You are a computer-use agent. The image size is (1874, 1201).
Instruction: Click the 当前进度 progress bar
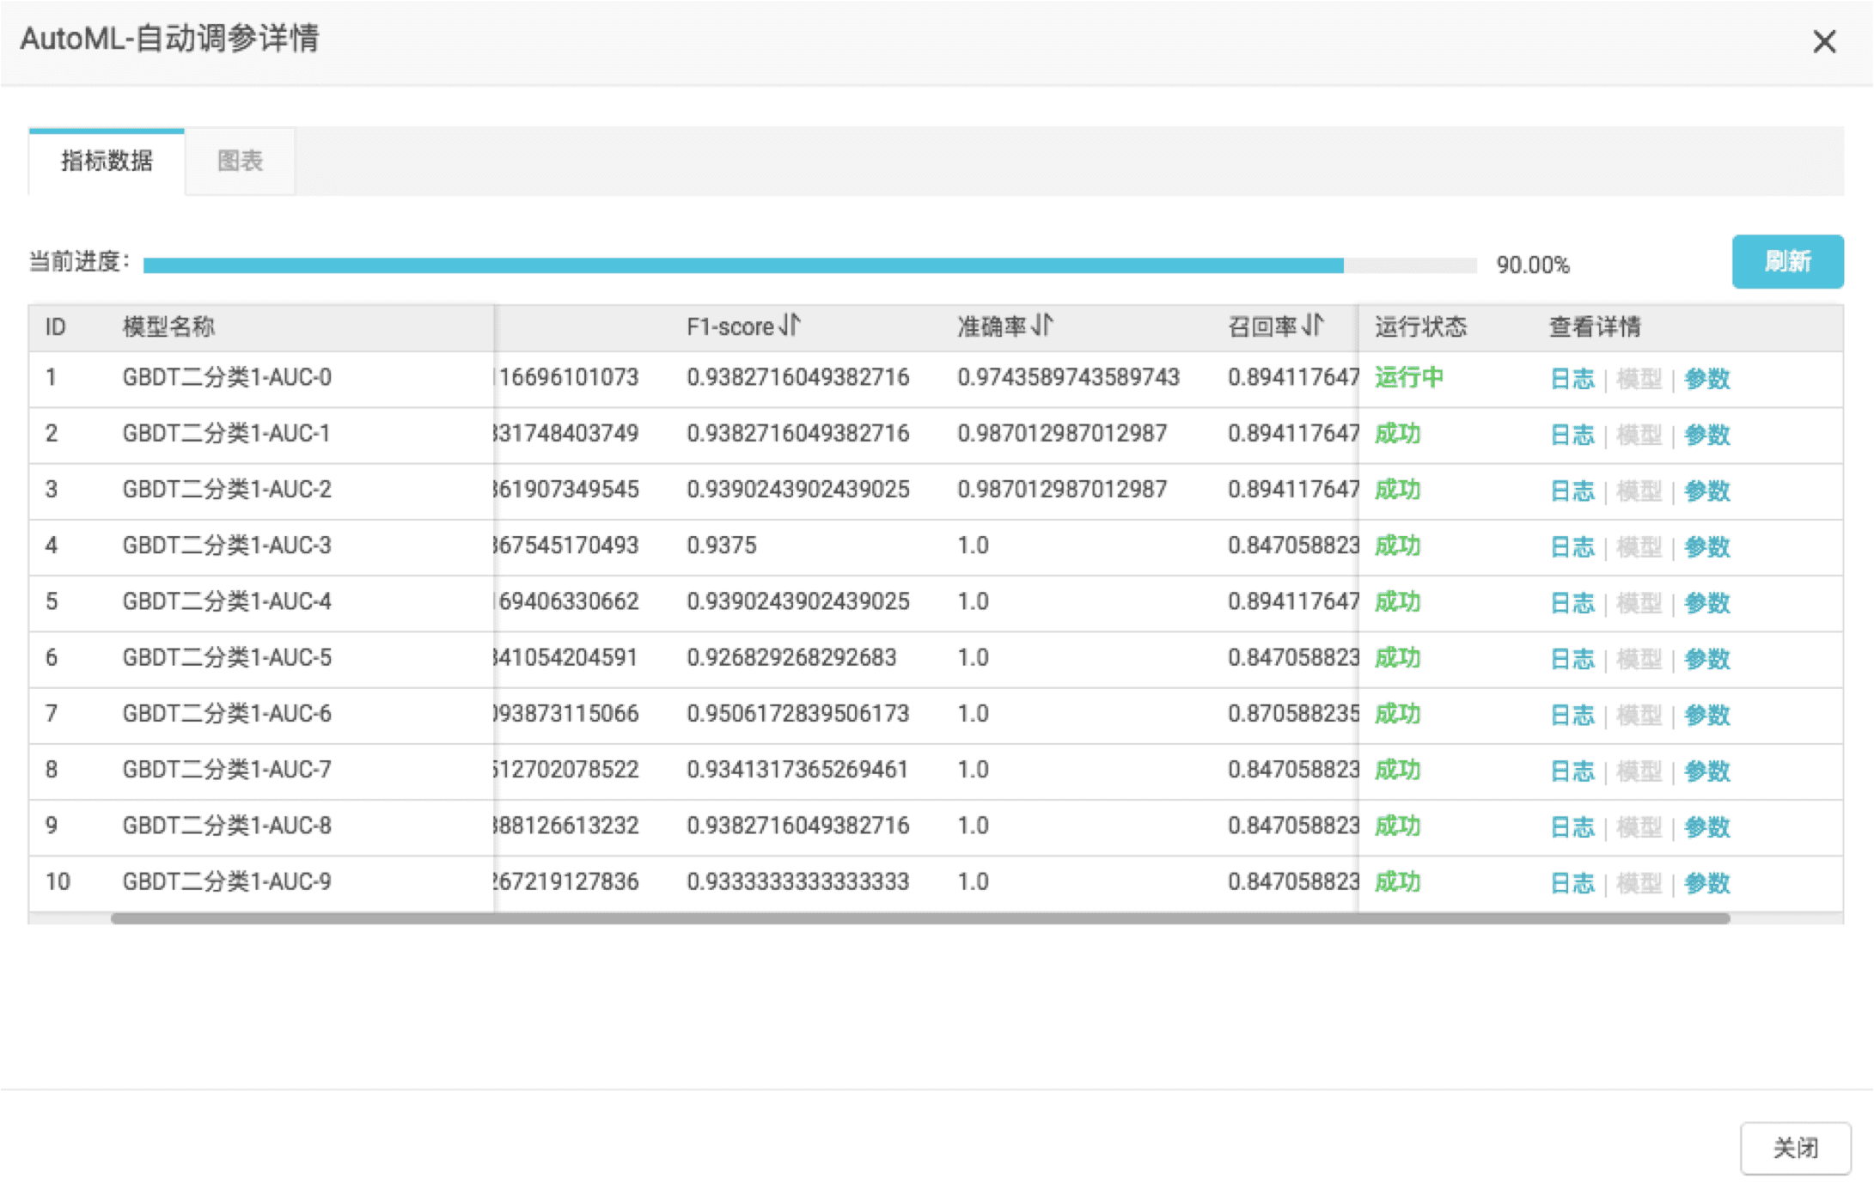(x=809, y=265)
